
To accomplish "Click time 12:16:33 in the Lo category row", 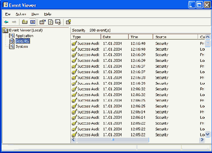I will [x=138, y=83].
